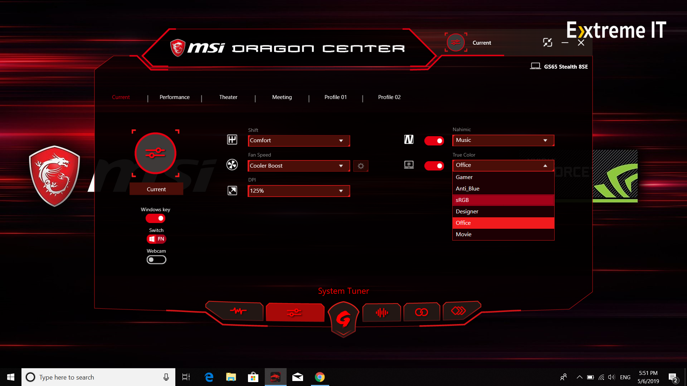Toggle the Windows key switch
Viewport: 687px width, 386px height.
tap(156, 218)
